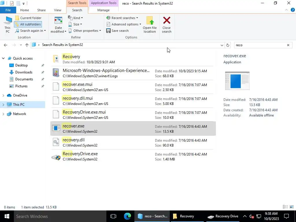Clear the search box with X
The image size is (296, 222).
(x=288, y=45)
